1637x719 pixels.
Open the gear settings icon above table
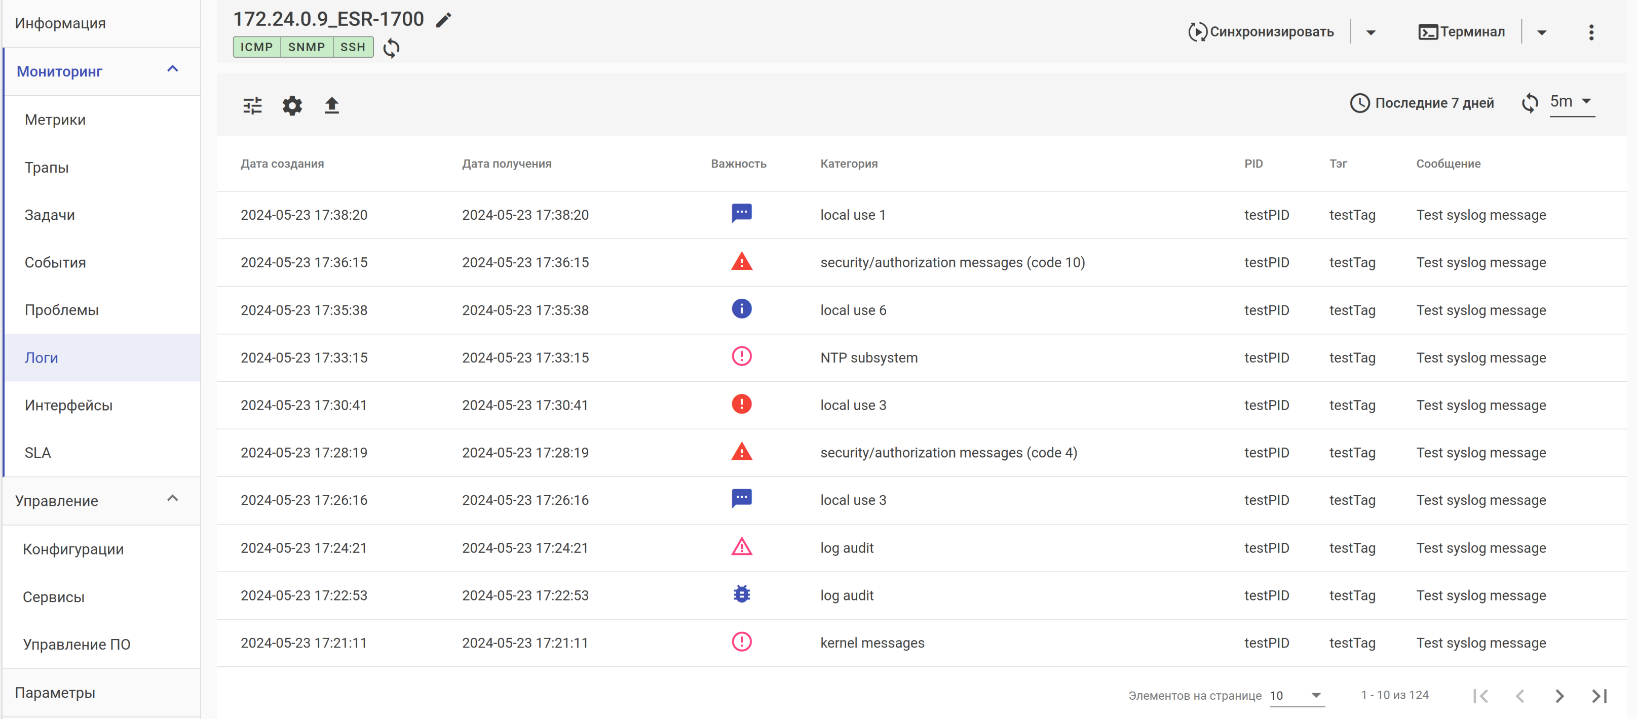tap(292, 105)
